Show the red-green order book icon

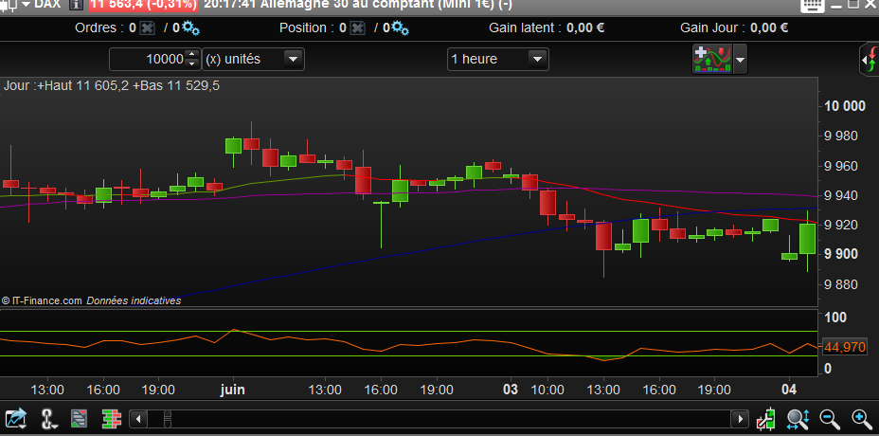coord(112,419)
